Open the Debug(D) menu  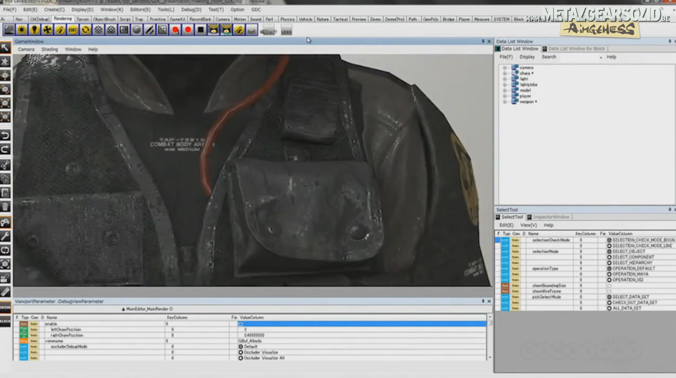click(191, 9)
